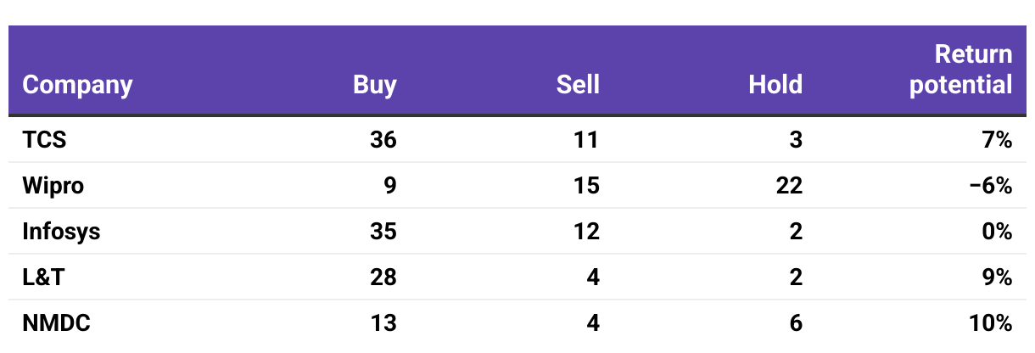This screenshot has width=1035, height=353.
Task: Click TCS Sell value of 11
Action: [x=586, y=140]
